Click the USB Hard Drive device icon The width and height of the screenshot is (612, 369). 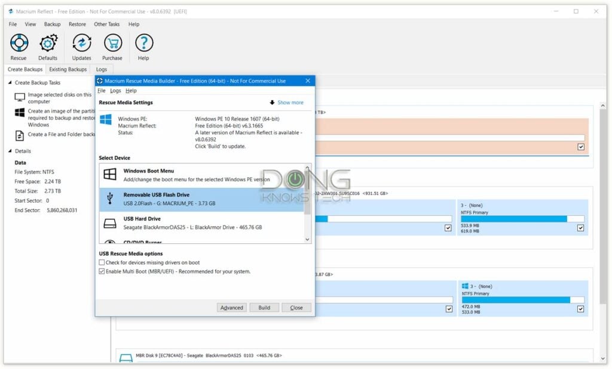[x=110, y=224]
